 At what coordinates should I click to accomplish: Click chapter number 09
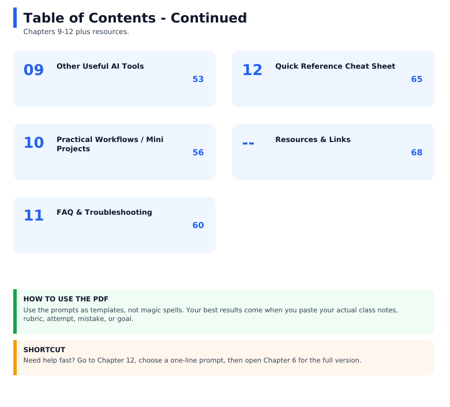(x=33, y=70)
